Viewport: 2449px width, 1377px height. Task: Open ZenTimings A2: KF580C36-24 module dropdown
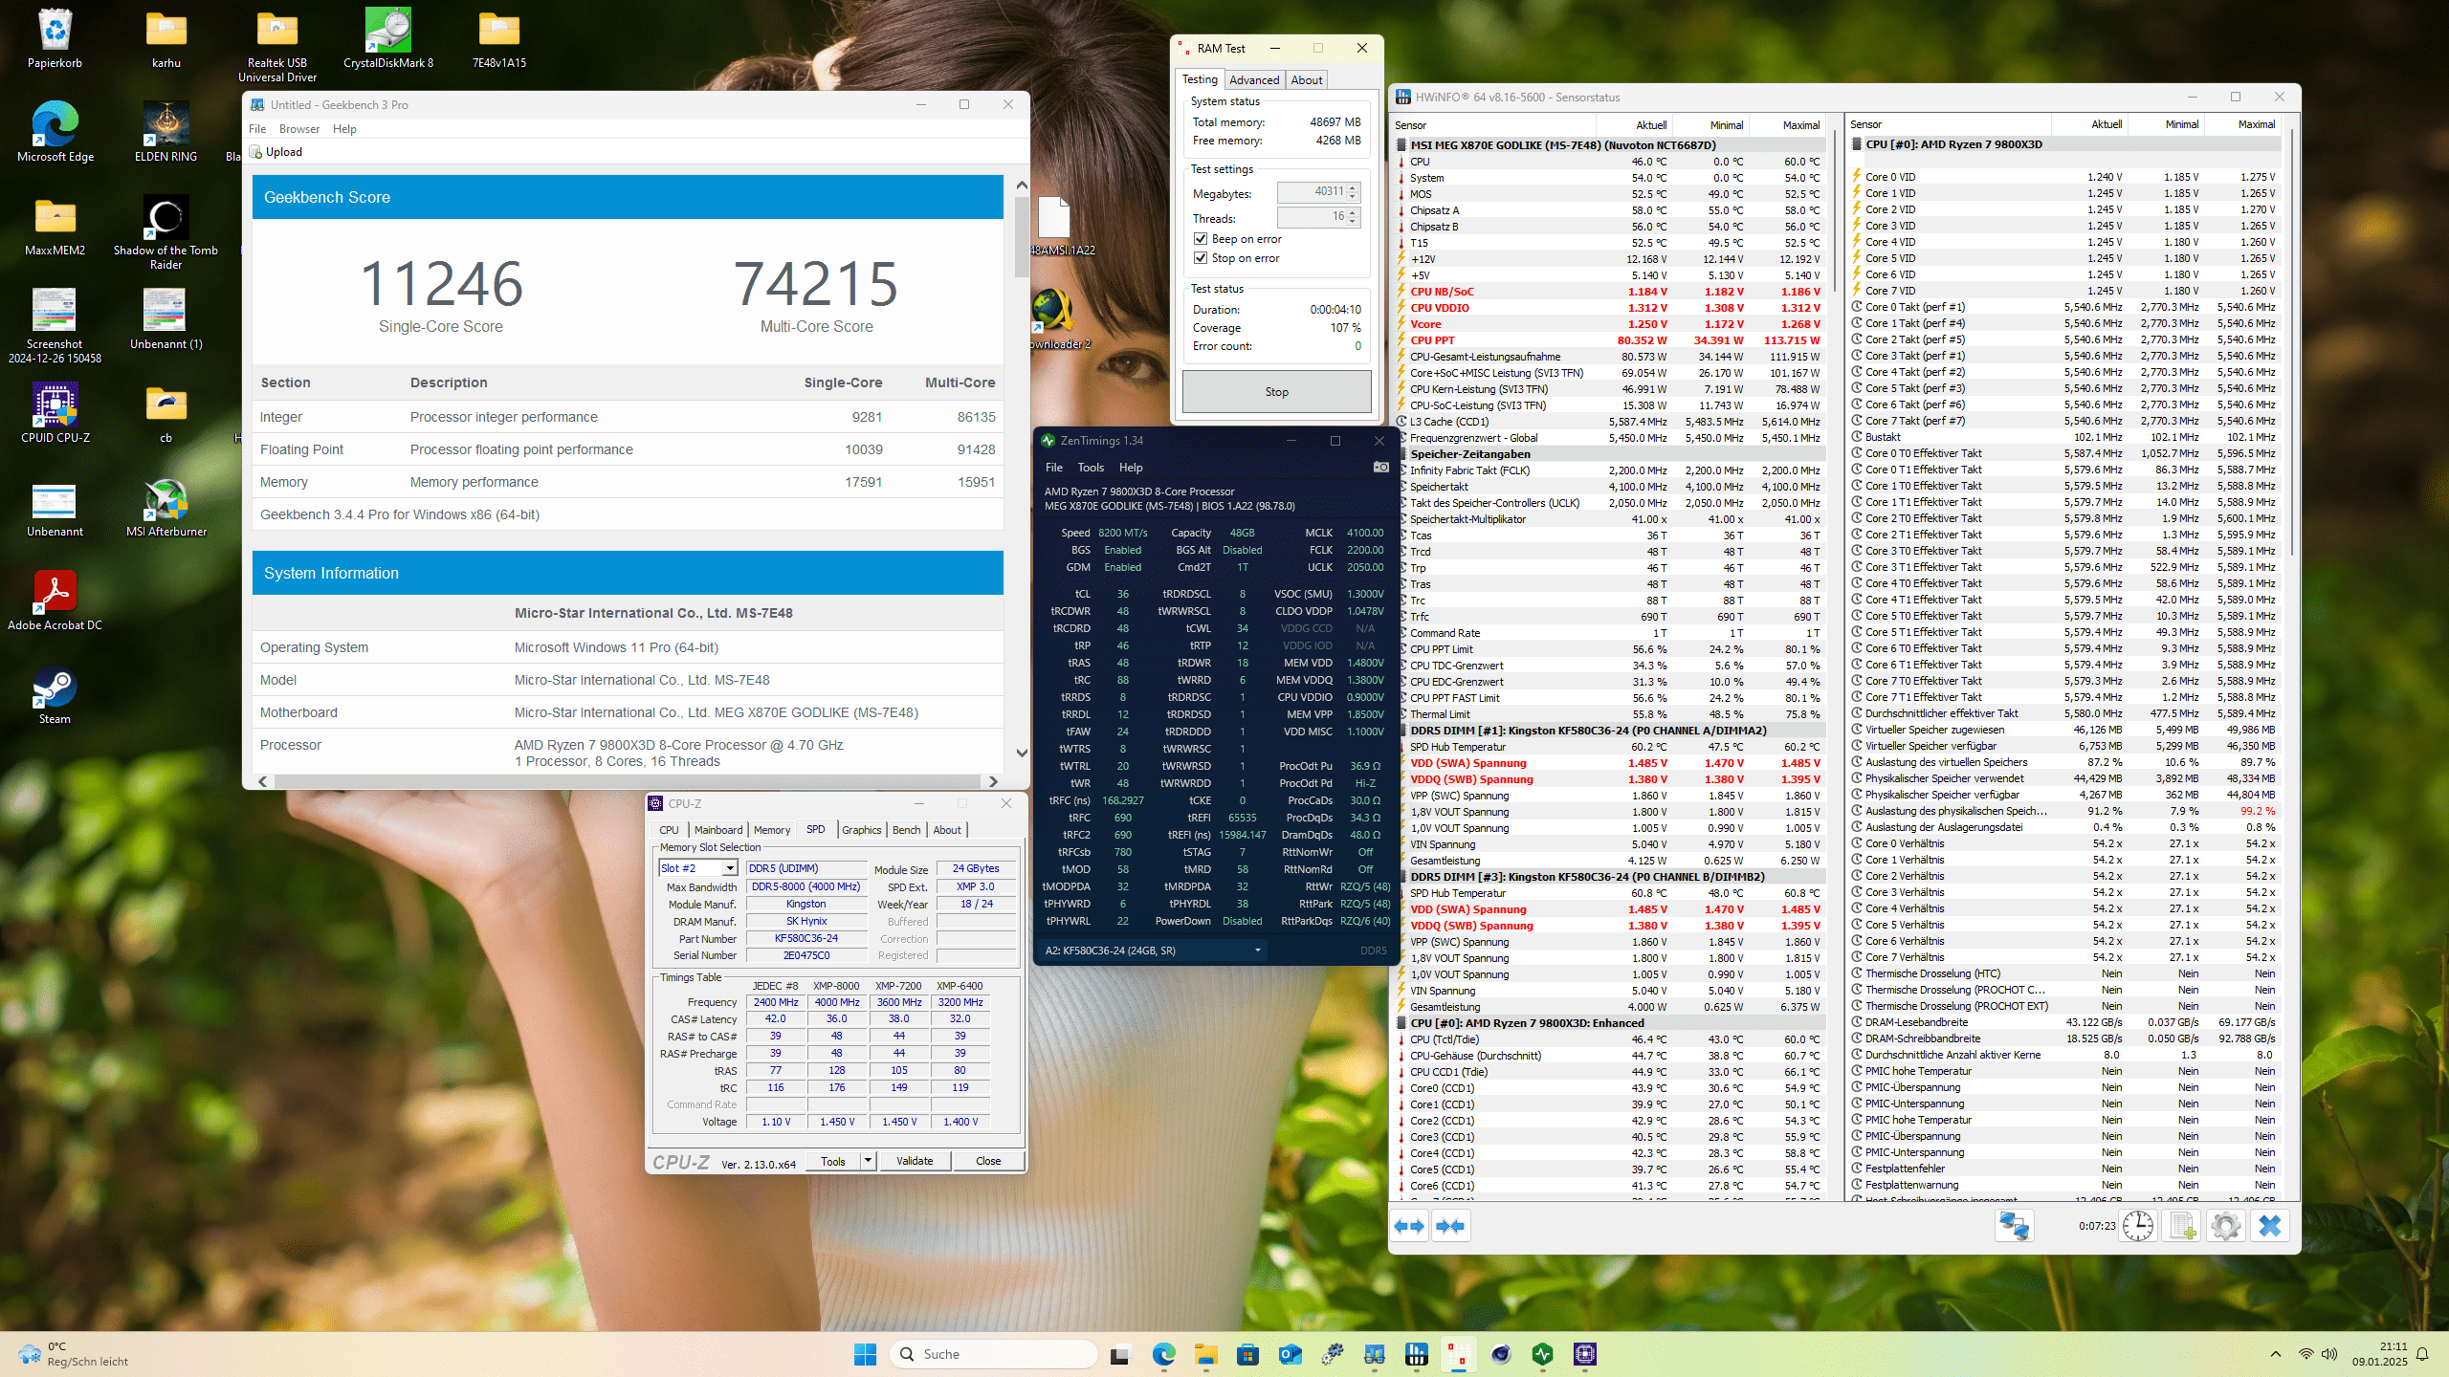pos(1152,951)
